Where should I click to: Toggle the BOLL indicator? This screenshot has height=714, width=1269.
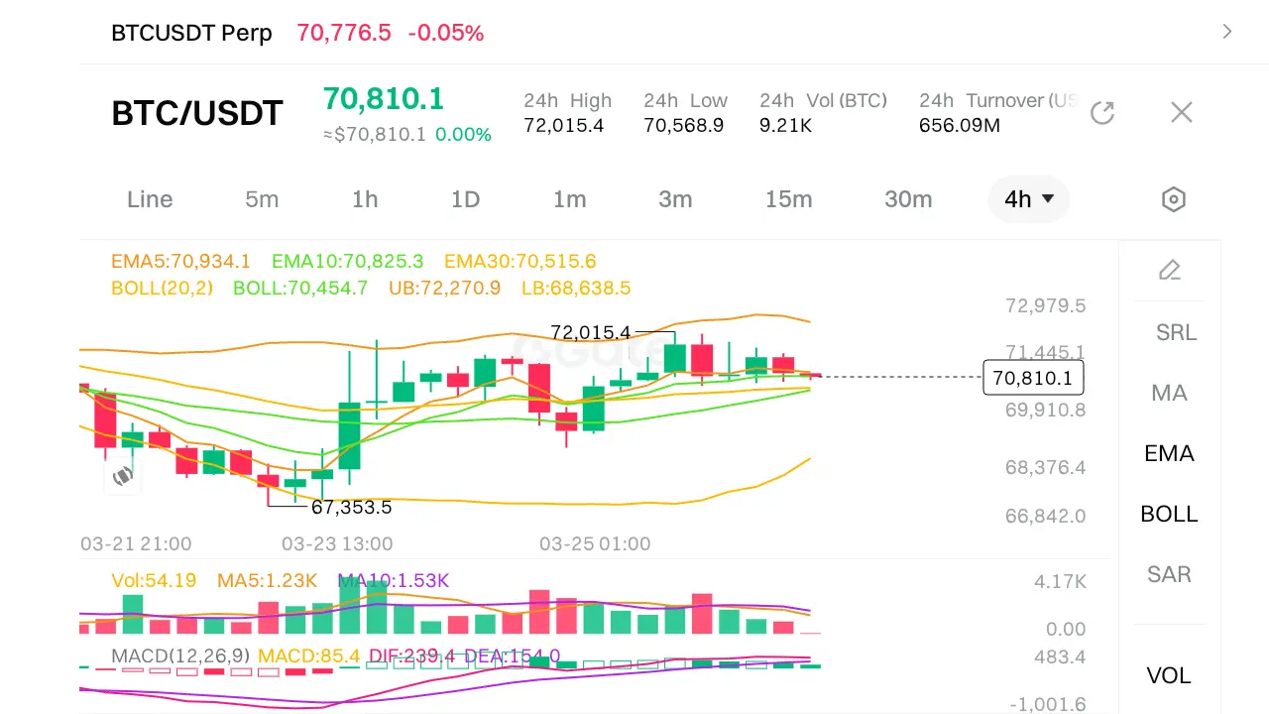[1169, 514]
